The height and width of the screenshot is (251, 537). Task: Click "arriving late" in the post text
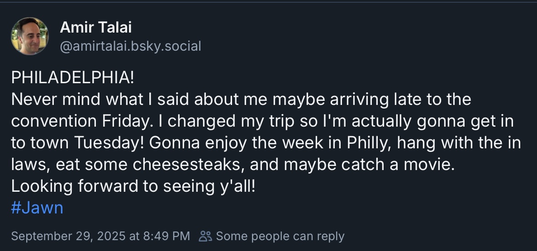[364, 99]
